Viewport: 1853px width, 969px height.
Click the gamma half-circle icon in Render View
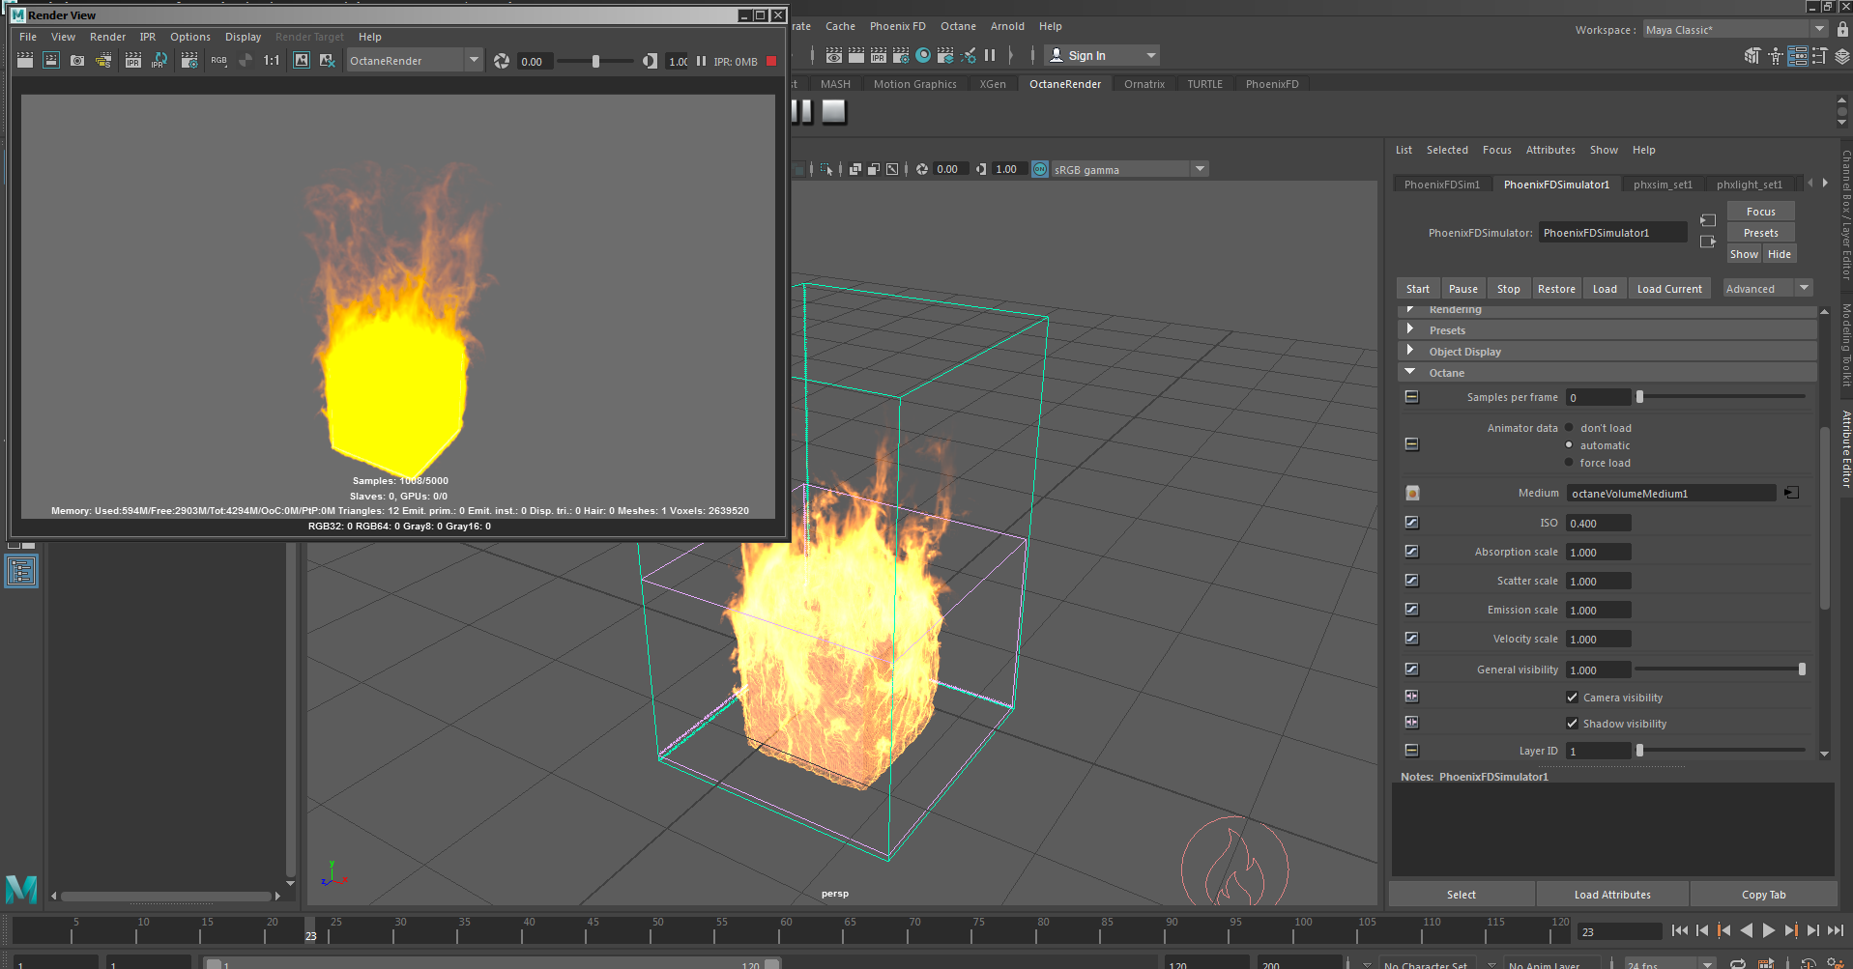(650, 61)
